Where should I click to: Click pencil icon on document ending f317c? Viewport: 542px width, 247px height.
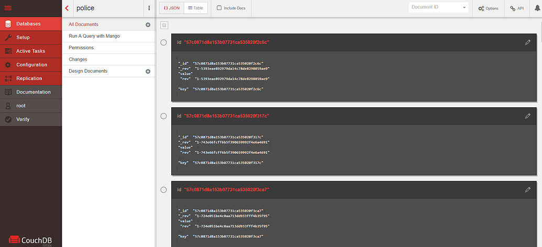527,116
